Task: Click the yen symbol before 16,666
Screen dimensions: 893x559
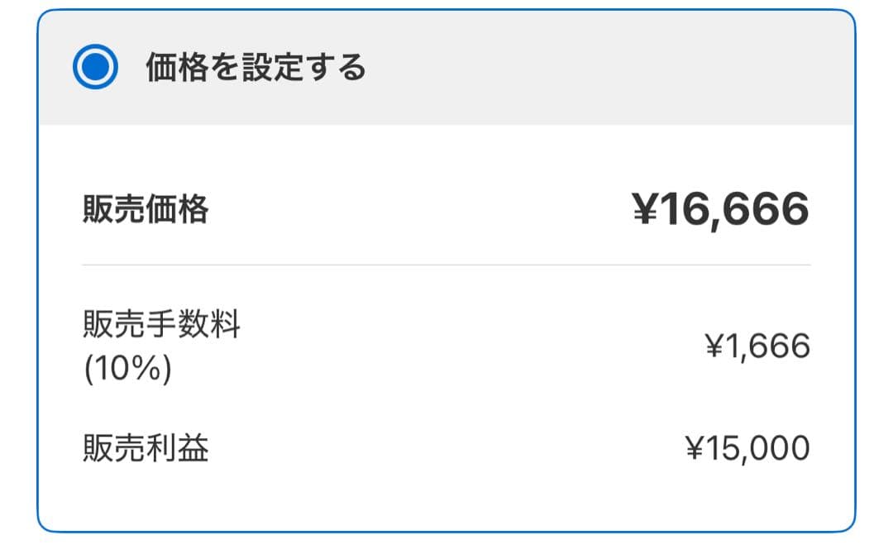Action: [648, 208]
